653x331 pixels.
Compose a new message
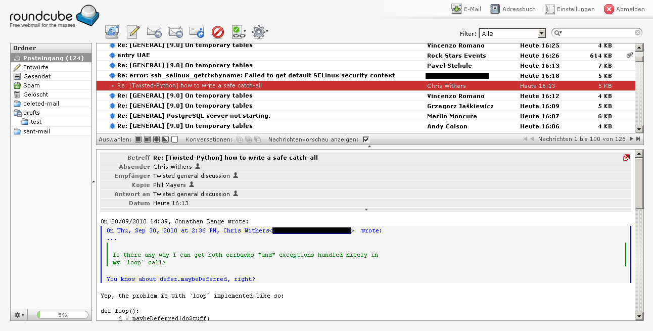(132, 32)
